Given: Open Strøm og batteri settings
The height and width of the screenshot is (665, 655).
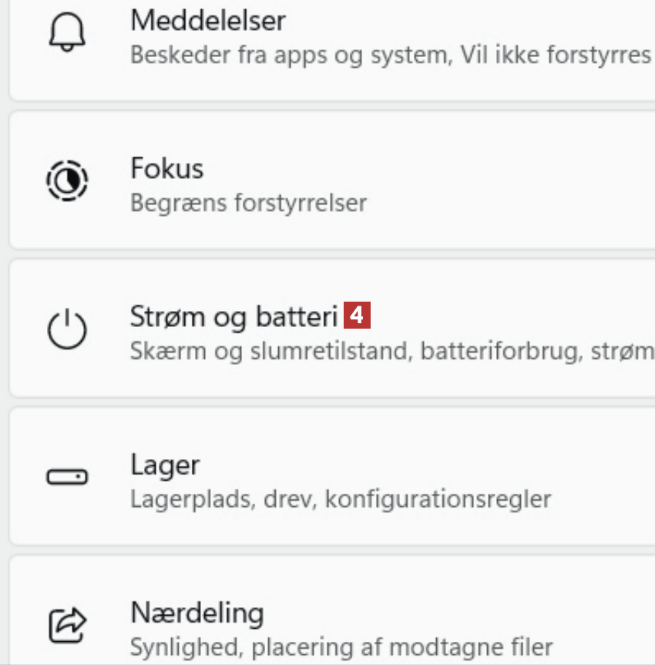Looking at the screenshot, I should coord(234,316).
